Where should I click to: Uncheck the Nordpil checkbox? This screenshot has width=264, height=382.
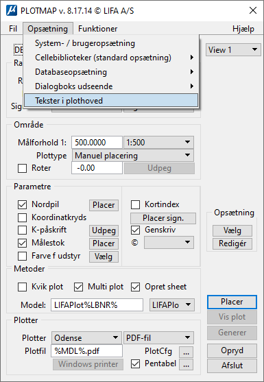pos(22,204)
